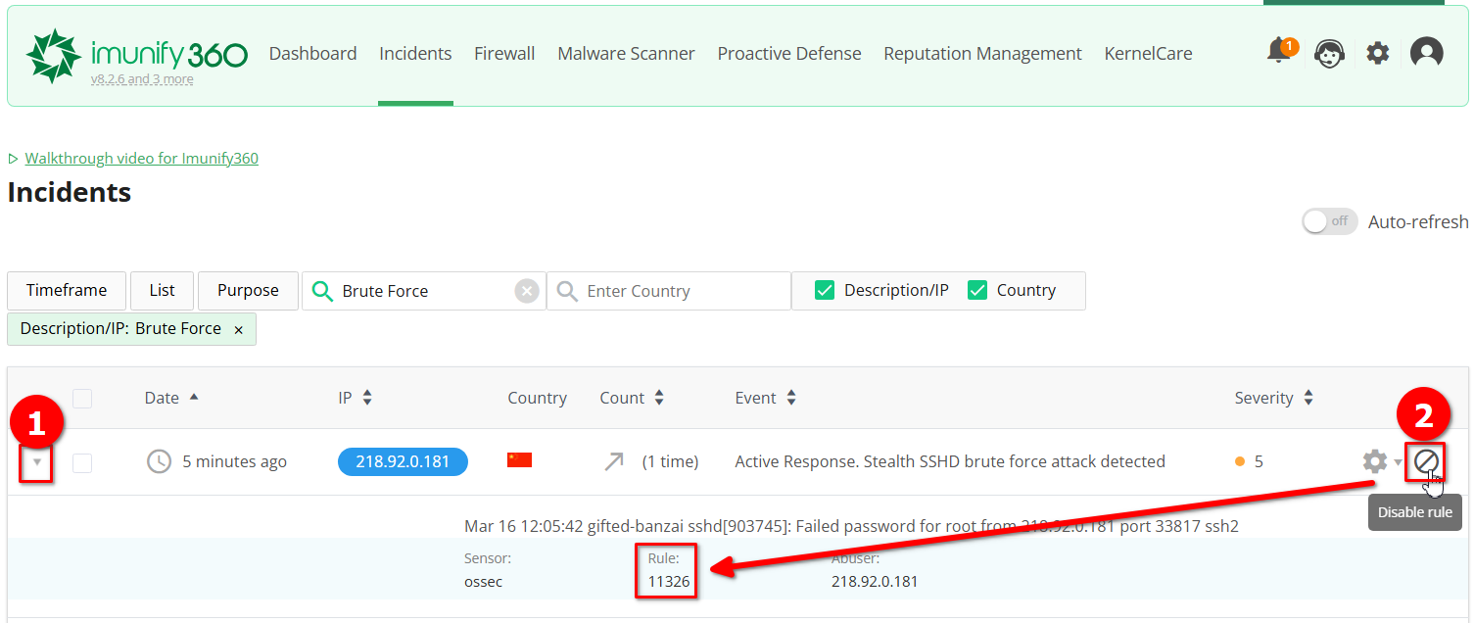The image size is (1474, 623).
Task: Click the Country column header
Action: [x=537, y=398]
